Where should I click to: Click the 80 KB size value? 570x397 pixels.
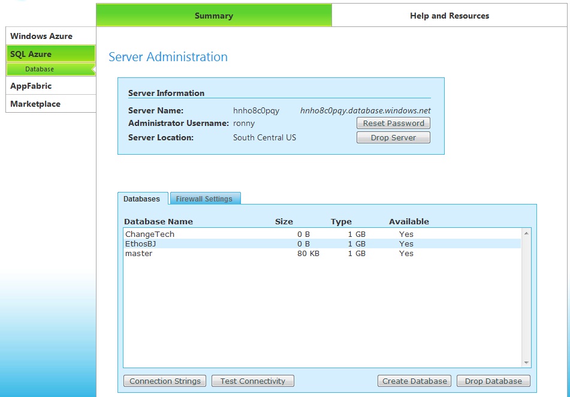coord(308,253)
